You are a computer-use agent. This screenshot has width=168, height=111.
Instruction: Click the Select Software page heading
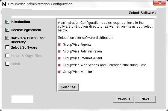[x=142, y=13]
